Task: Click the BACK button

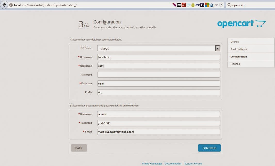Action: [79, 148]
